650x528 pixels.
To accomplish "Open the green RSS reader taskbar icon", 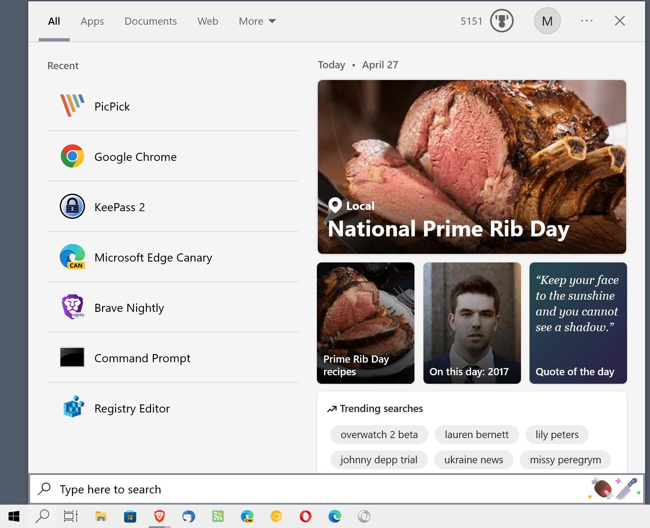I will pyautogui.click(x=218, y=516).
